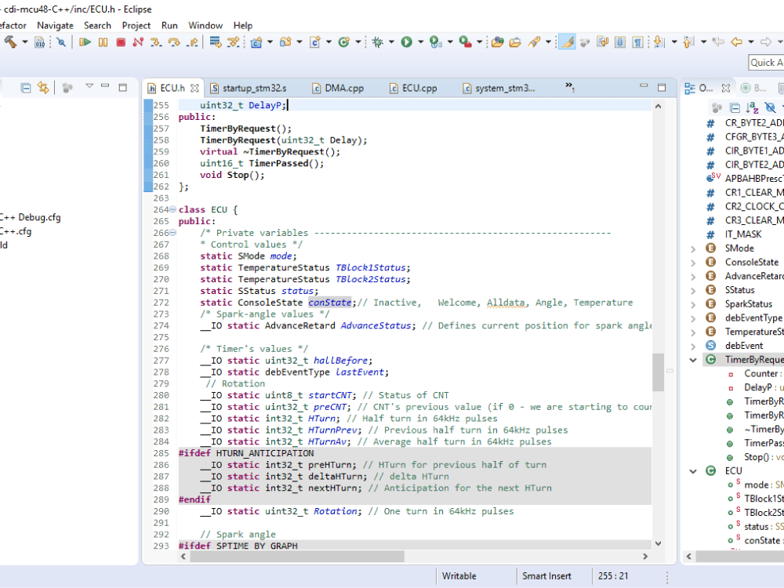
Task: Click Drop to Frame icon
Action: click(x=216, y=42)
